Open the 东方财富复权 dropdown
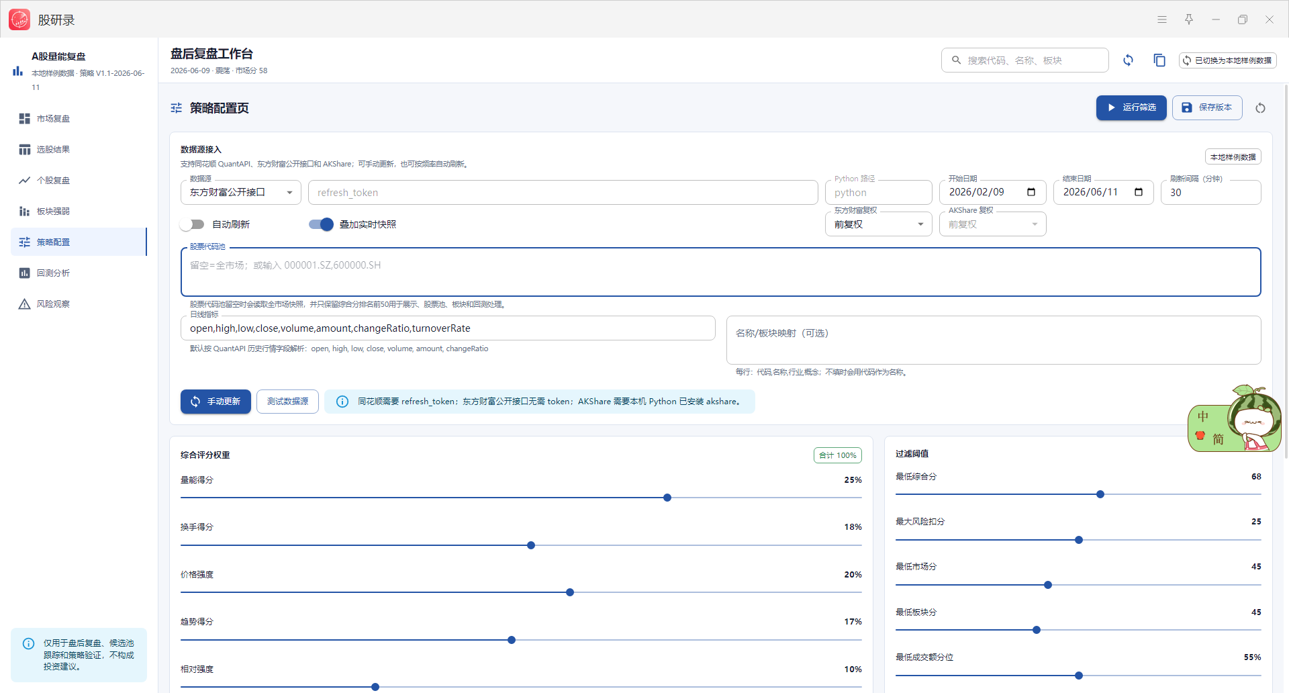This screenshot has height=693, width=1289. click(879, 224)
